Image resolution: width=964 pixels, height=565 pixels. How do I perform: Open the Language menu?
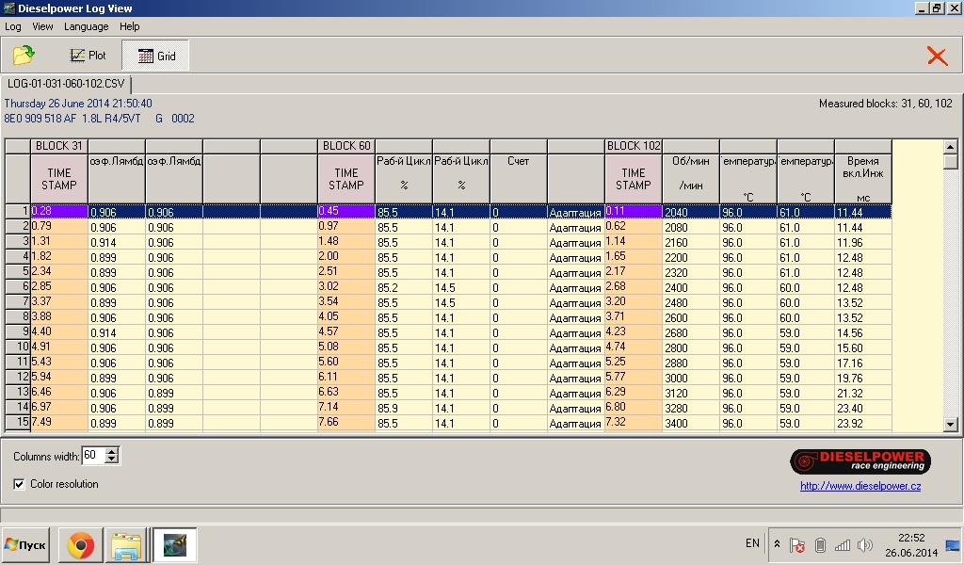click(86, 26)
